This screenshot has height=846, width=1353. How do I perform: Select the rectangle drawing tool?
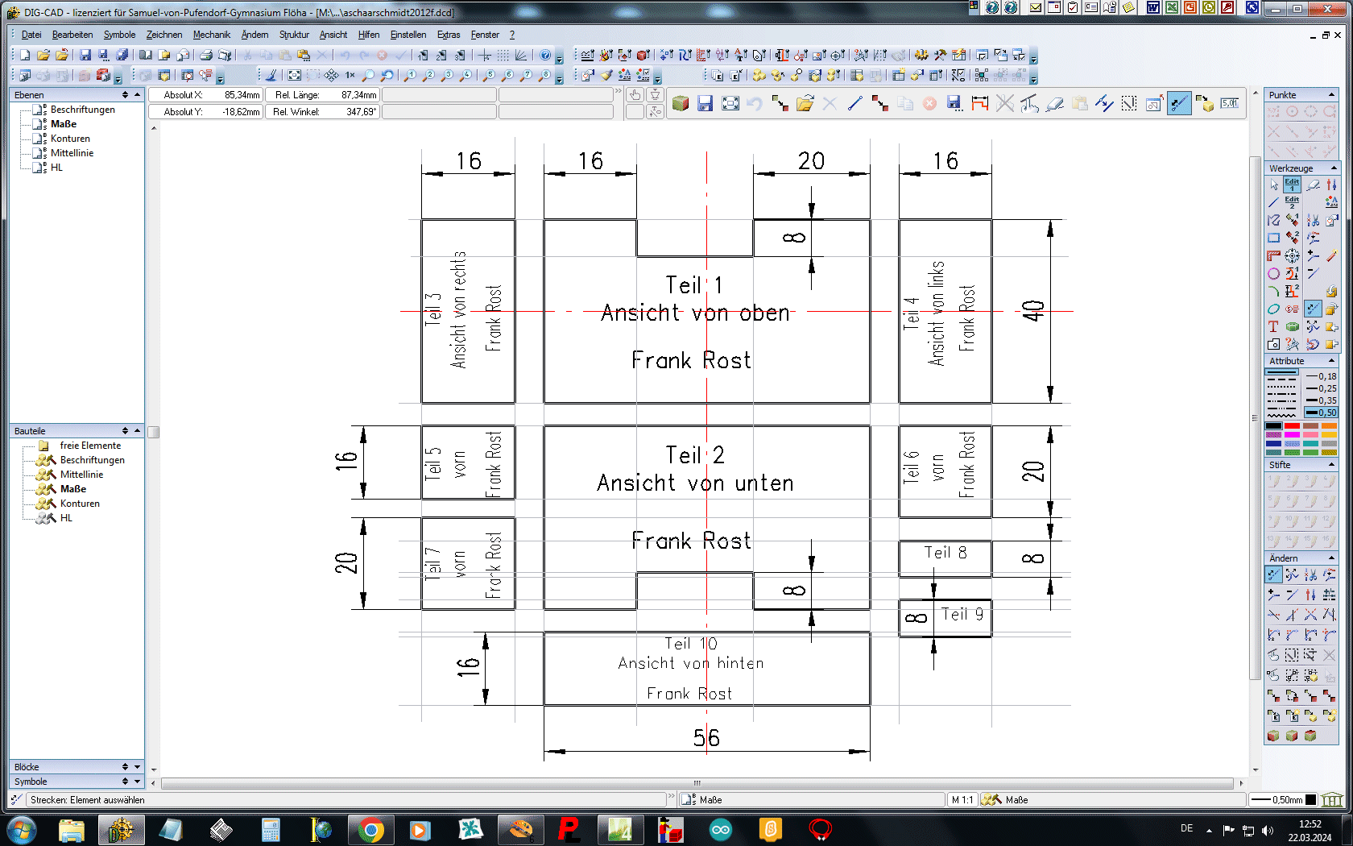[x=1274, y=238]
